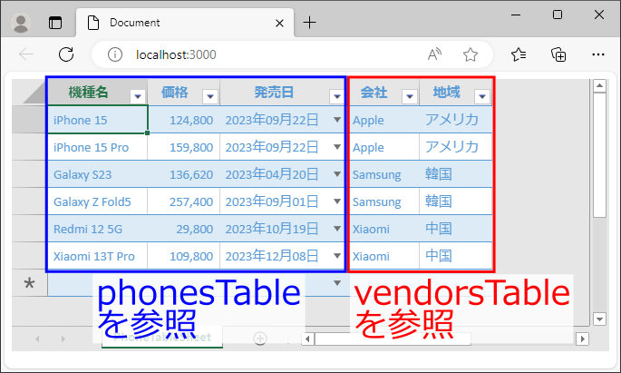Image resolution: width=621 pixels, height=373 pixels.
Task: Select the price cell 257,400
Action: [184, 201]
